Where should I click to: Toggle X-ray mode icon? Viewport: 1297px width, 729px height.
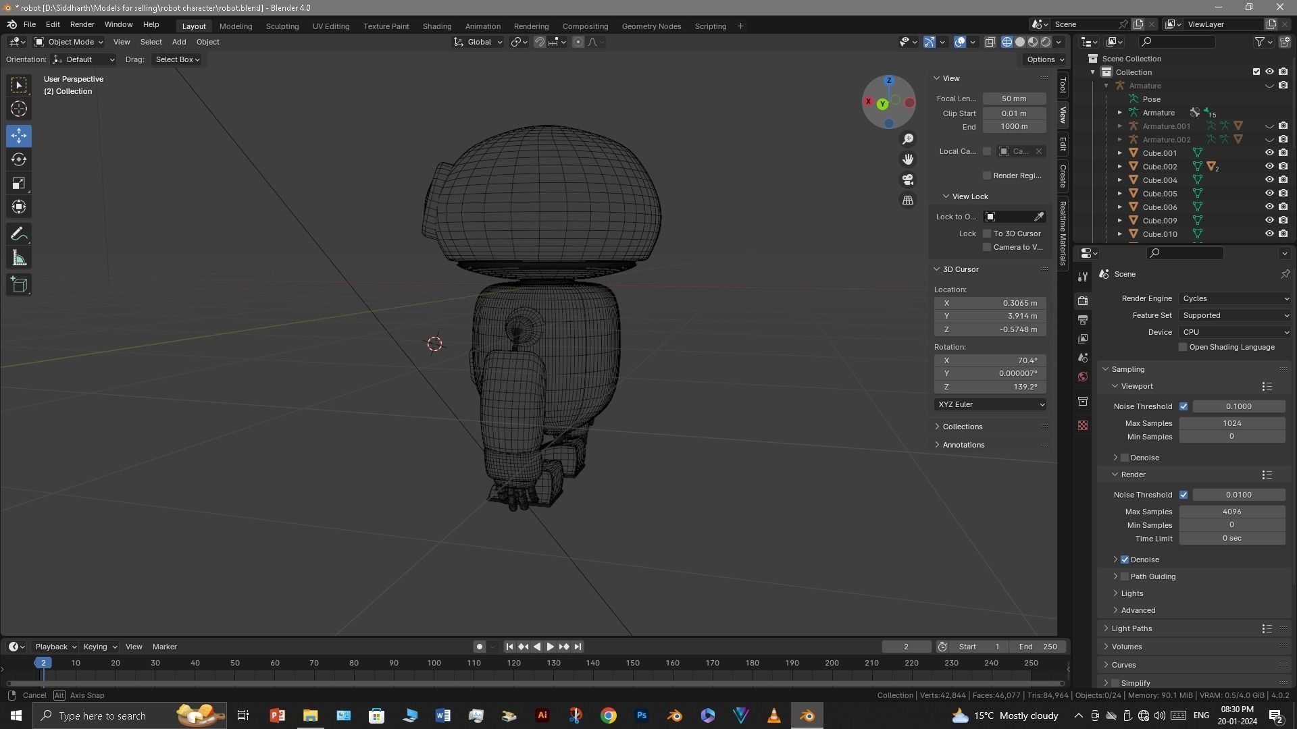(990, 42)
